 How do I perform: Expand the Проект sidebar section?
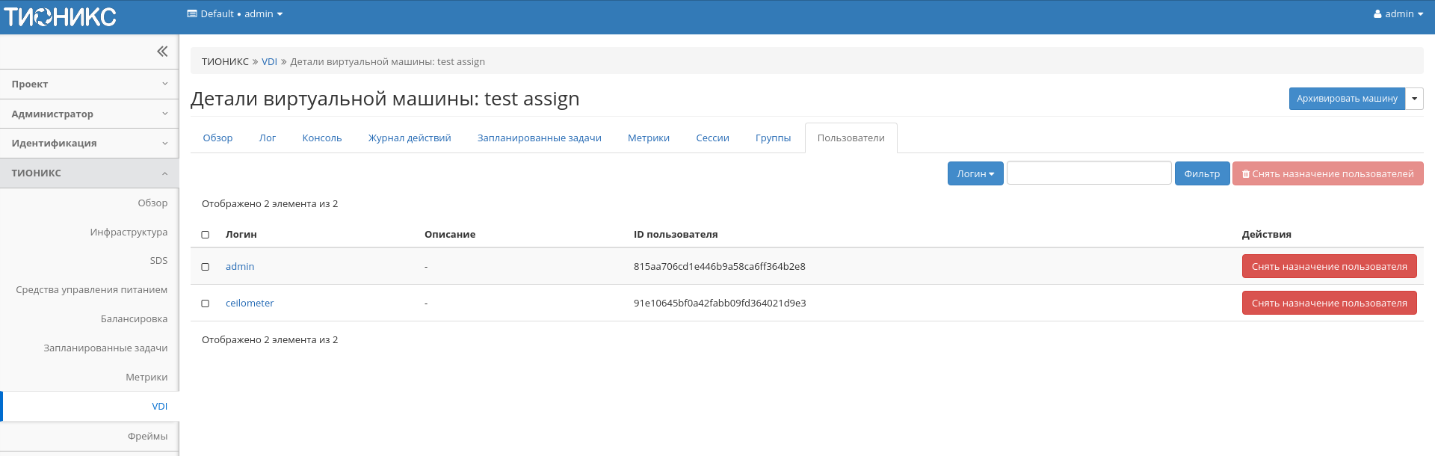[90, 84]
